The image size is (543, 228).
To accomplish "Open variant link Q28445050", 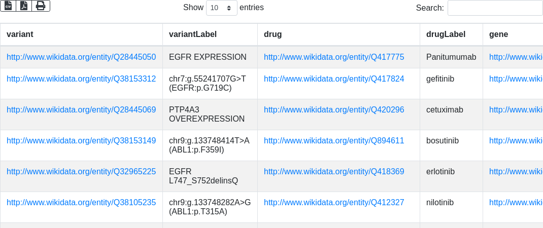I will click(x=81, y=57).
